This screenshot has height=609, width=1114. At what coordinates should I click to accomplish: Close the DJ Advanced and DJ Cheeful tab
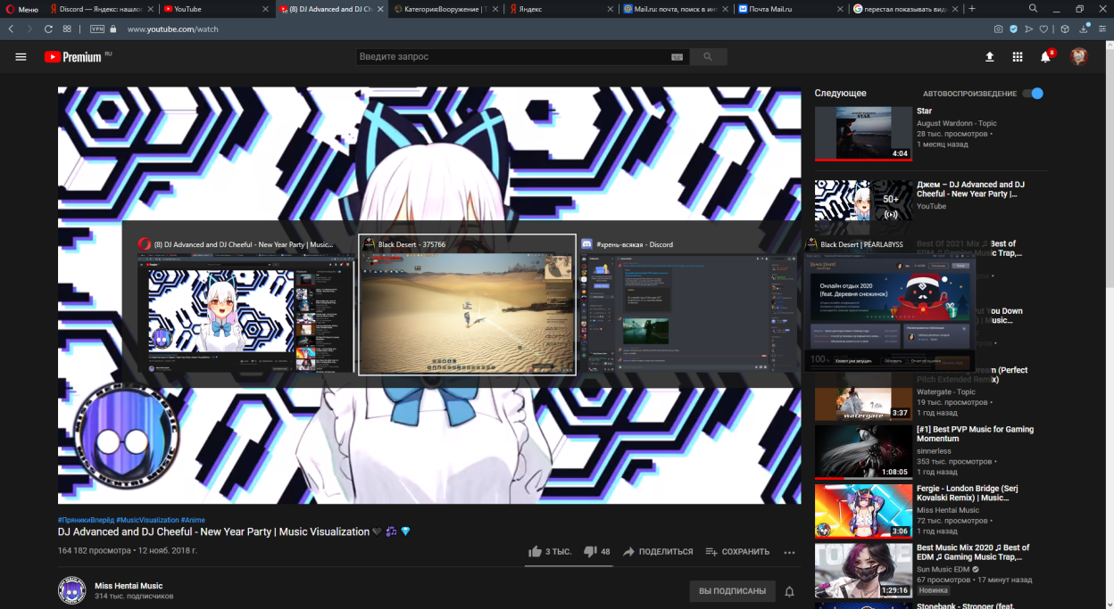coord(379,9)
